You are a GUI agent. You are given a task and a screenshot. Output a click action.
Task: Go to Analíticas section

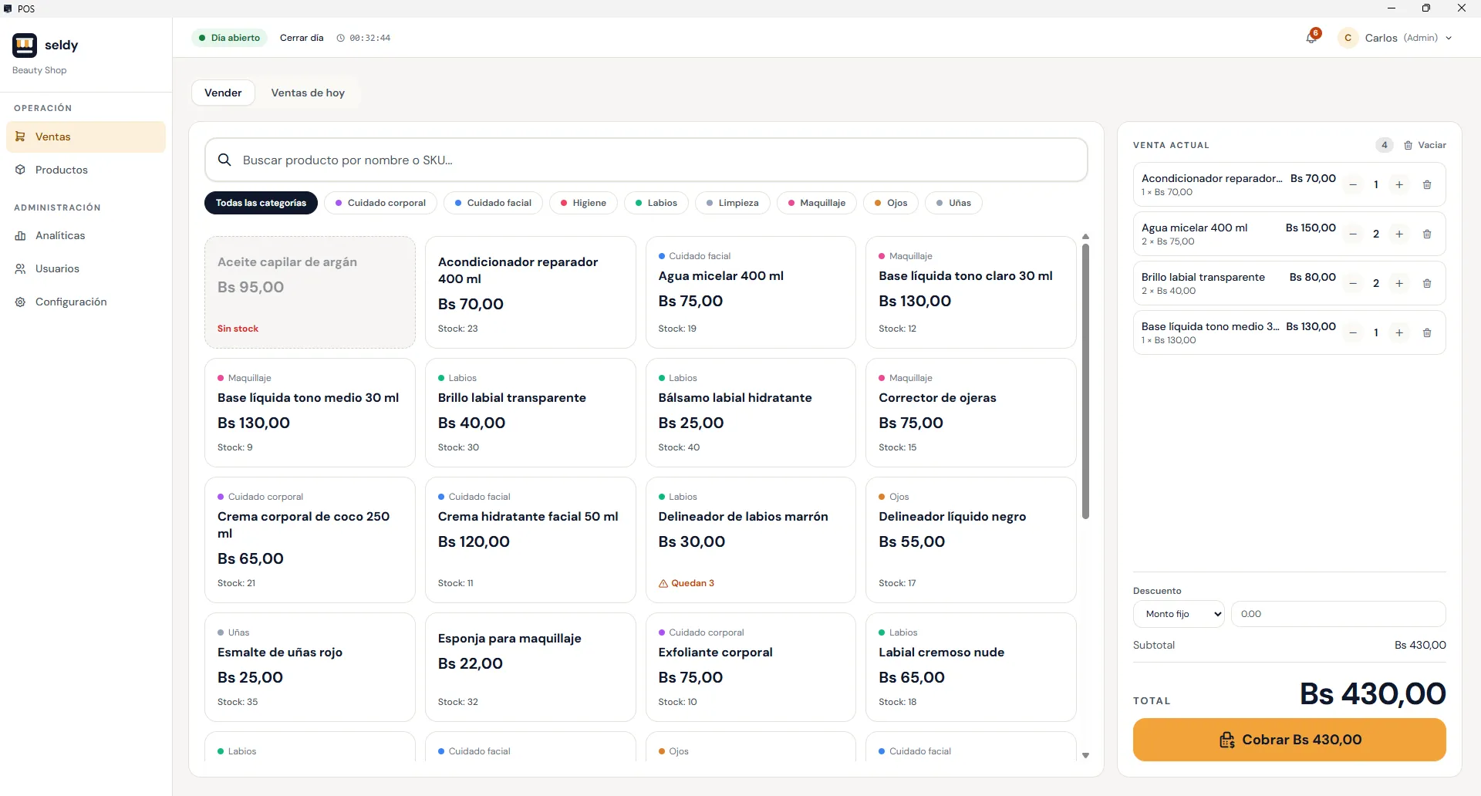pos(86,235)
